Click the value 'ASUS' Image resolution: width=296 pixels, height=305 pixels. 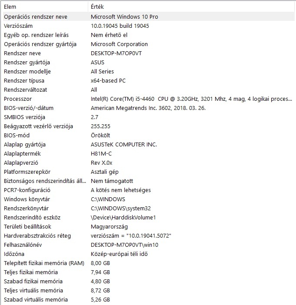pyautogui.click(x=97, y=63)
